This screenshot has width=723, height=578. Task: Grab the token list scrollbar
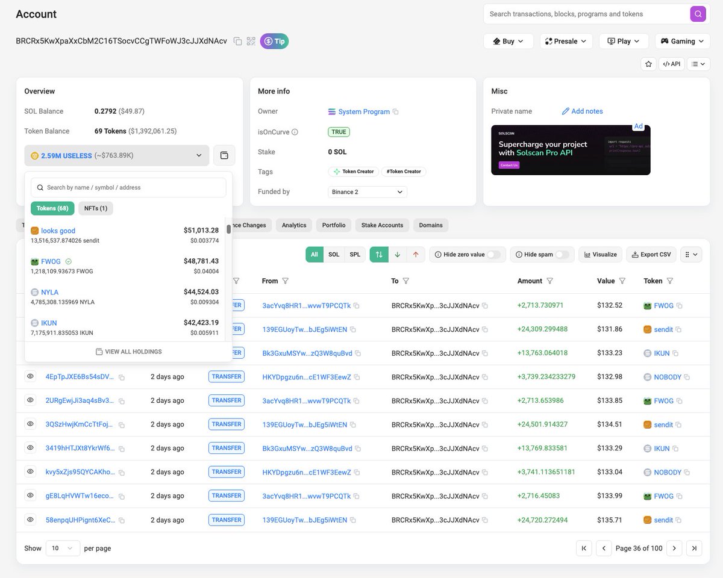[229, 229]
